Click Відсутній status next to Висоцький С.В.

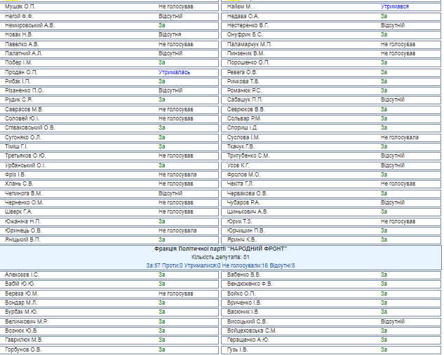click(x=393, y=321)
